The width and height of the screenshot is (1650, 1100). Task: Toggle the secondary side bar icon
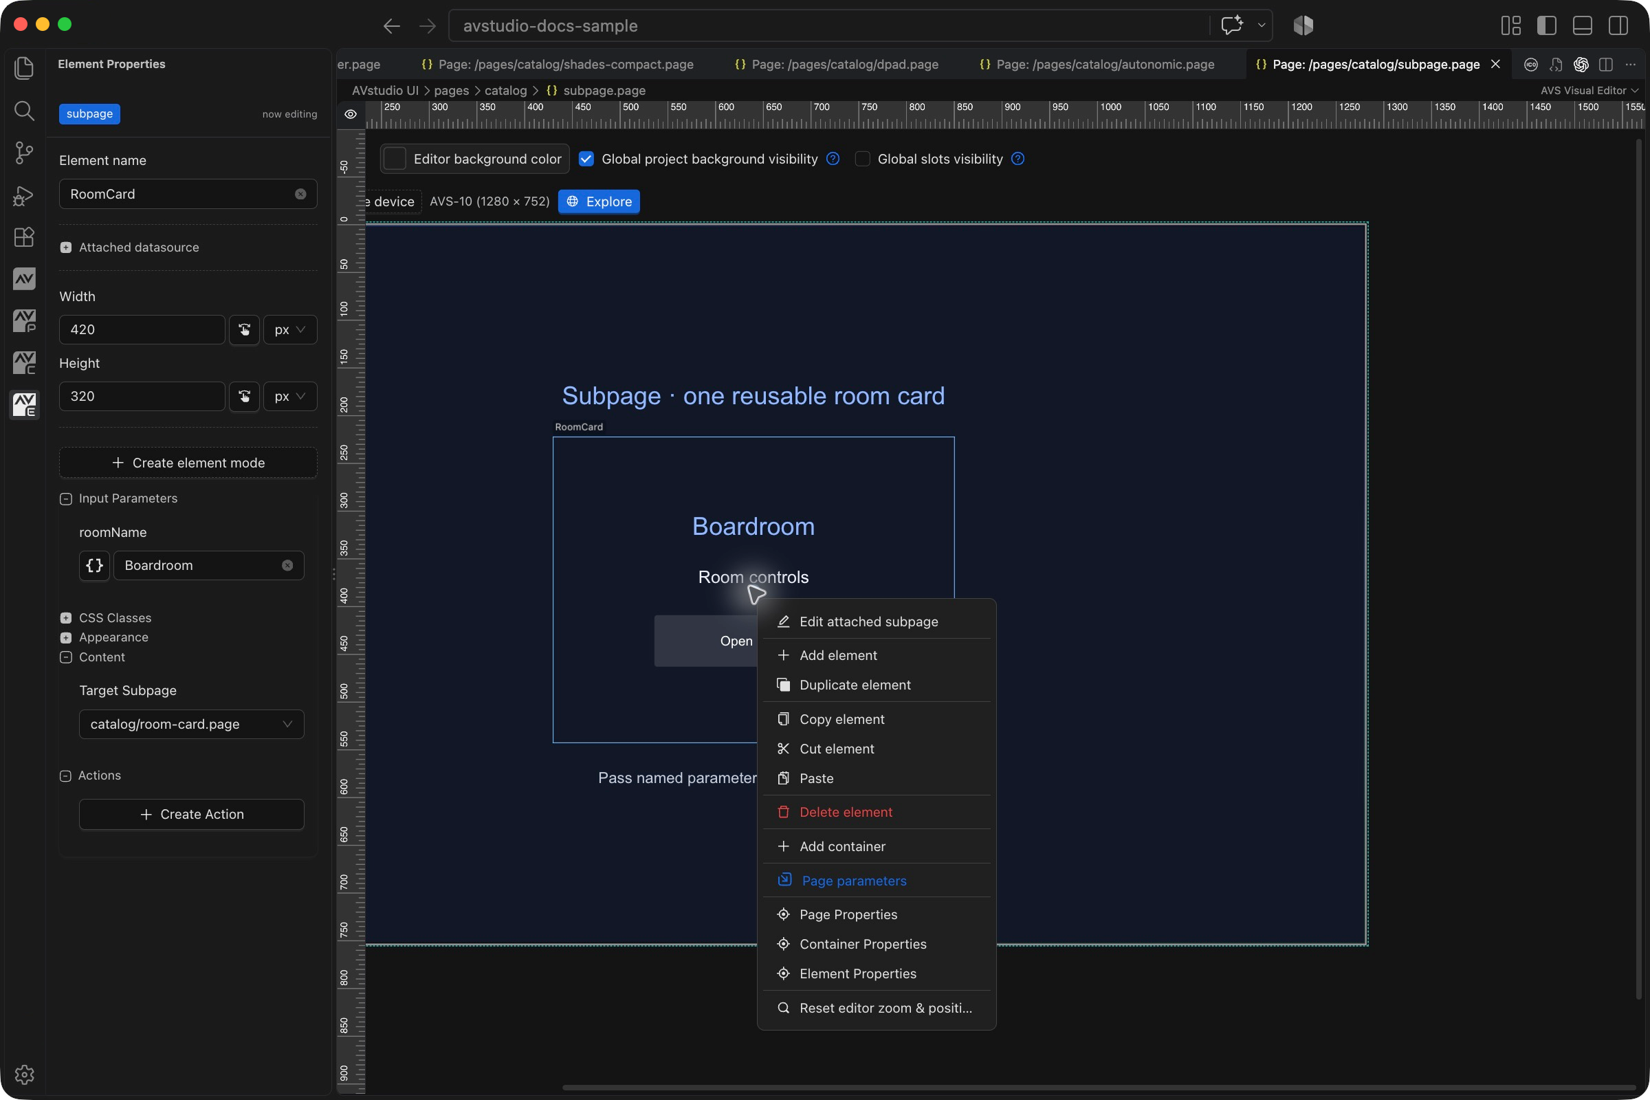point(1618,26)
